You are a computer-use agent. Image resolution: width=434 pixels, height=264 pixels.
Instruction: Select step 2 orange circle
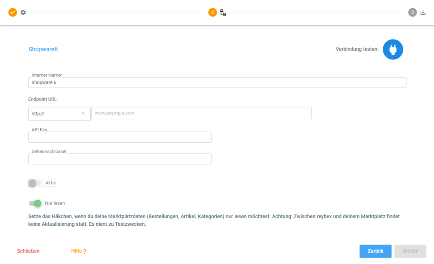pos(212,12)
